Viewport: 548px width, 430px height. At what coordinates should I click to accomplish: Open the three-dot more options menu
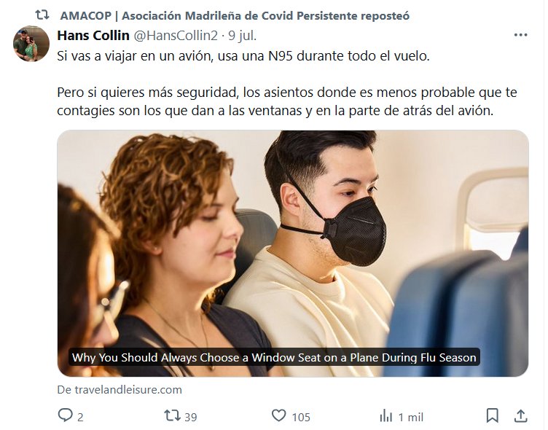tap(520, 35)
